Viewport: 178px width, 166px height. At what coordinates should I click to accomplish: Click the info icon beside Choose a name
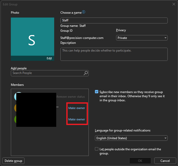[x=84, y=12]
